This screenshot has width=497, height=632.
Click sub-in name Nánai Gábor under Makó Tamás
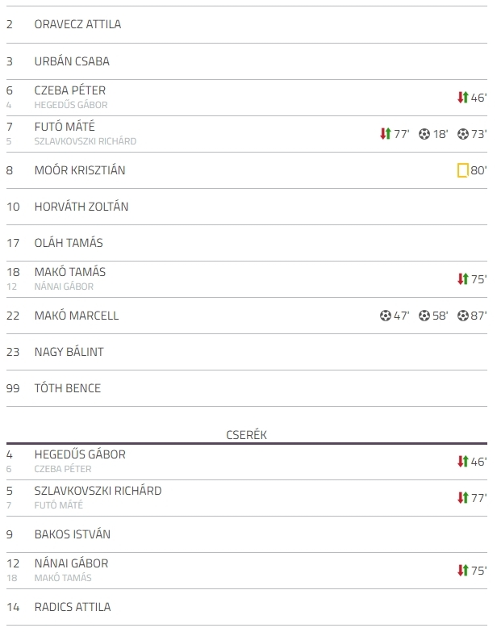click(64, 287)
